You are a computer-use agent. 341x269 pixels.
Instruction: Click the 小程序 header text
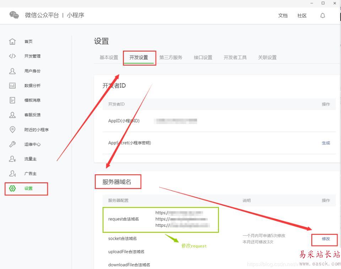[x=75, y=15]
